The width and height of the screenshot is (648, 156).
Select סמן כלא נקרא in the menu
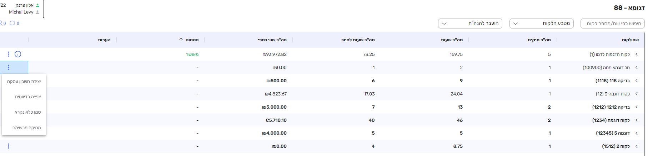(x=27, y=112)
